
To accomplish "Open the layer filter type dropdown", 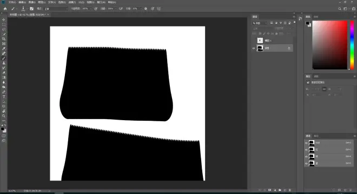I will click(x=260, y=23).
